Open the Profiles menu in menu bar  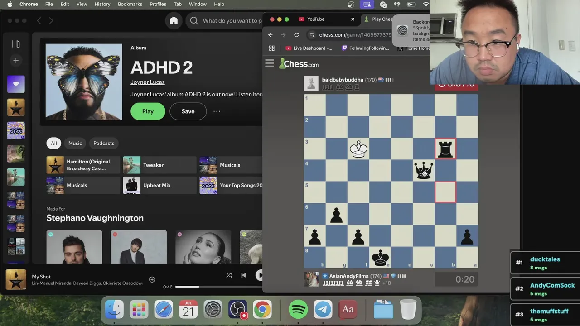click(158, 4)
